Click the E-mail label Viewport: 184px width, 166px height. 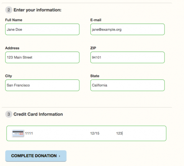(96, 20)
